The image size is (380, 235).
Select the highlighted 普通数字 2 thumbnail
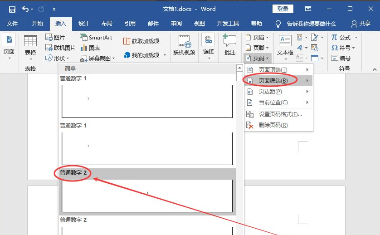(x=147, y=195)
